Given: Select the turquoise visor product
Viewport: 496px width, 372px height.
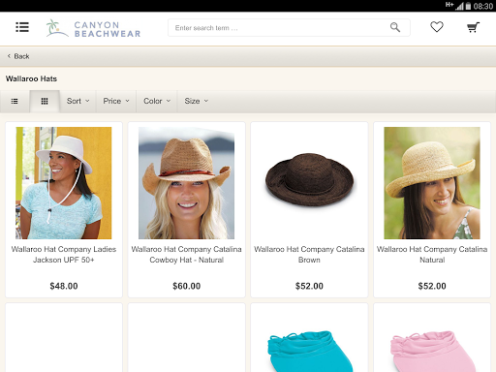Looking at the screenshot, I should pos(309,351).
